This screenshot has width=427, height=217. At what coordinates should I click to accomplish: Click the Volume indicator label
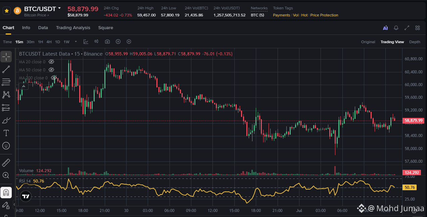26,171
